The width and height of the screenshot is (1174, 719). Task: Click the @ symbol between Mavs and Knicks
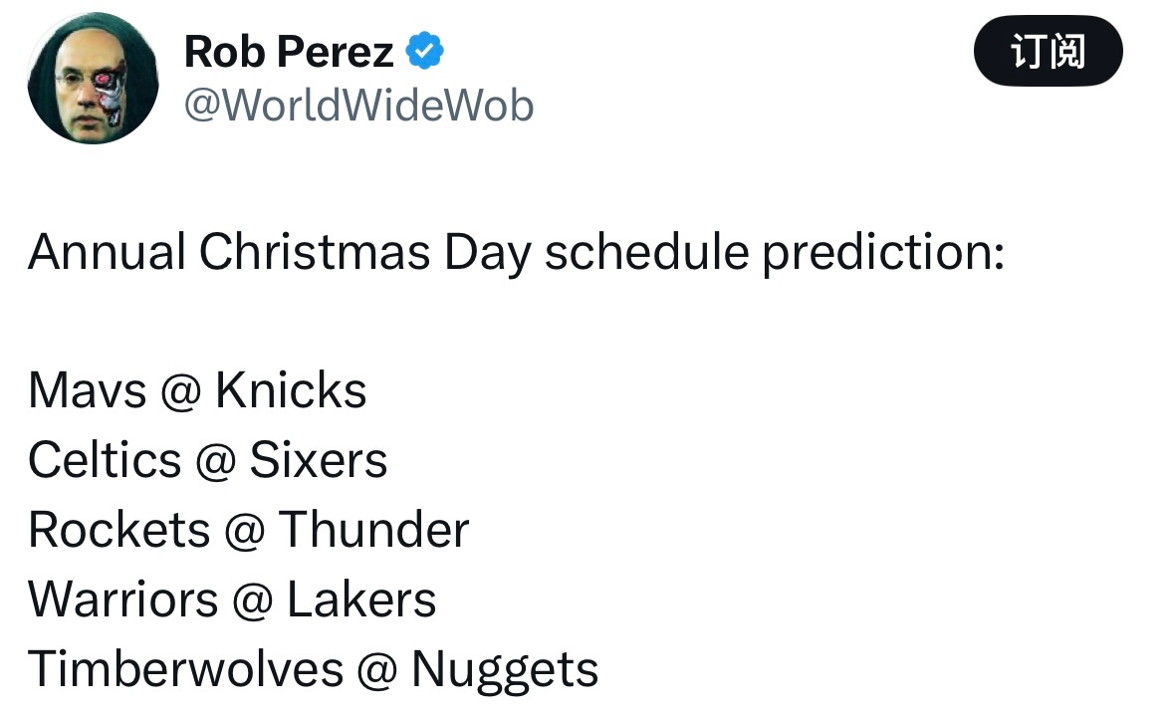(x=180, y=392)
